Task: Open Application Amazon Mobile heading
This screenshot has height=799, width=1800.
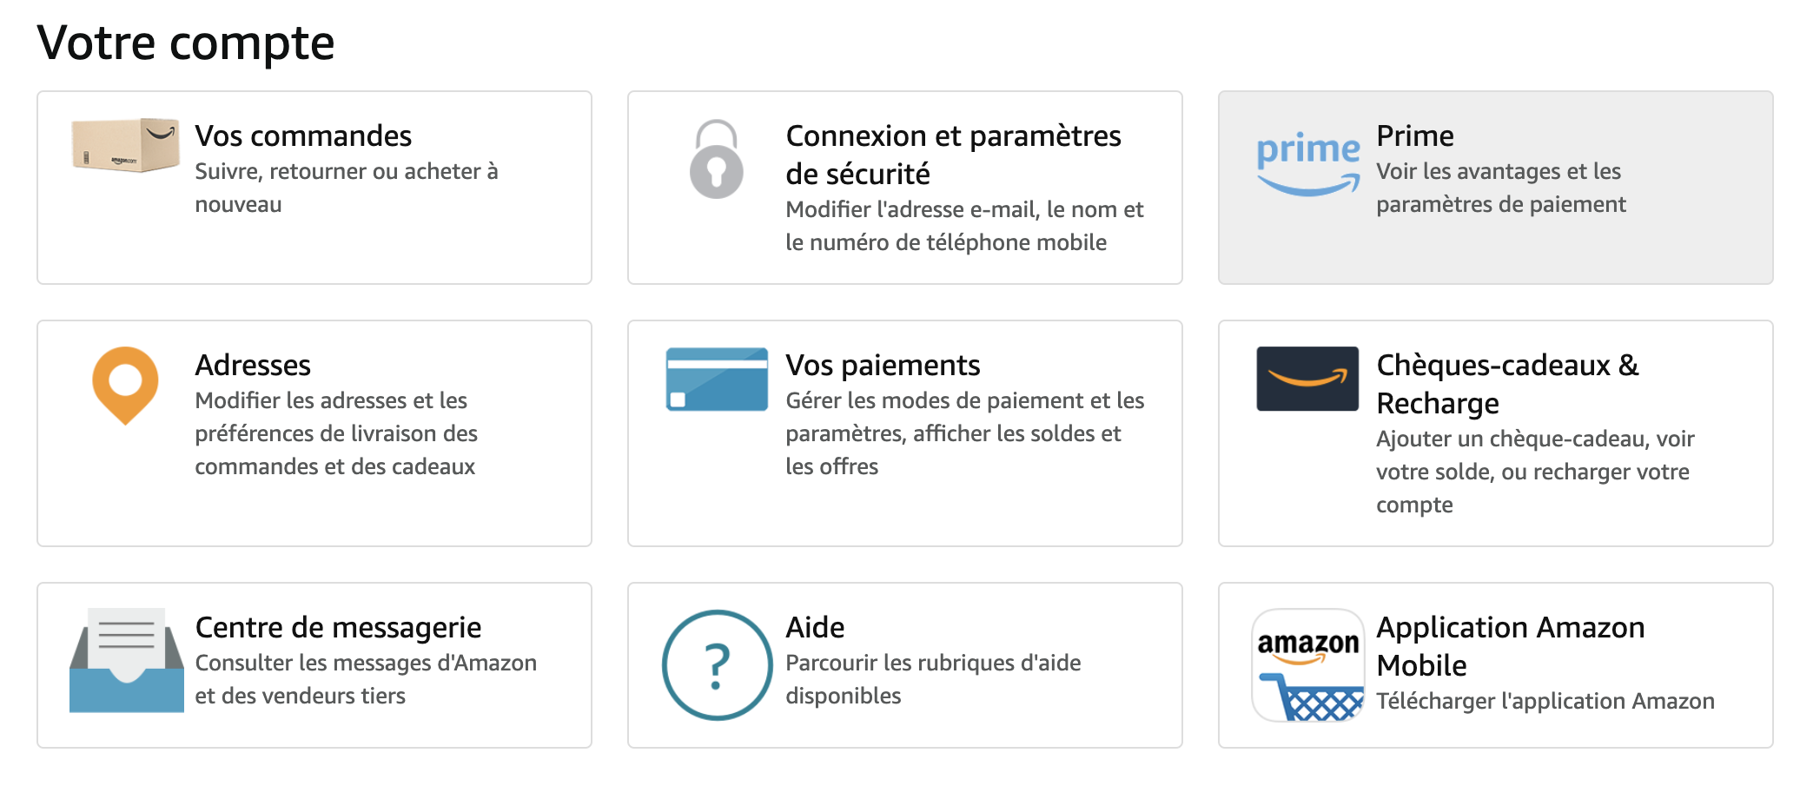Action: point(1510,646)
